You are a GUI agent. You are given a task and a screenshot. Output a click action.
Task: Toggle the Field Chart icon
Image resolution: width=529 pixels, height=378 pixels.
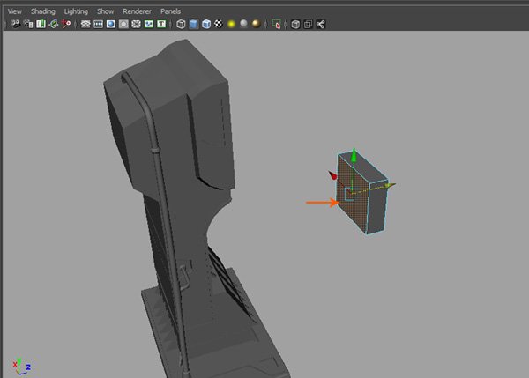136,24
